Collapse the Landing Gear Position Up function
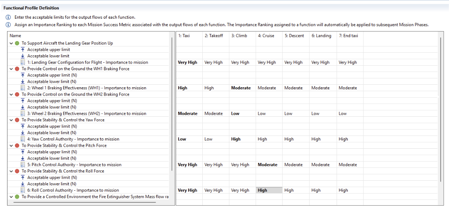Viewport: 449px width, 209px height. pyautogui.click(x=11, y=43)
